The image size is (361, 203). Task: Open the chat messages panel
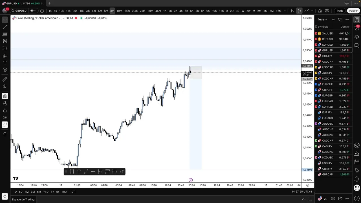pos(357,45)
